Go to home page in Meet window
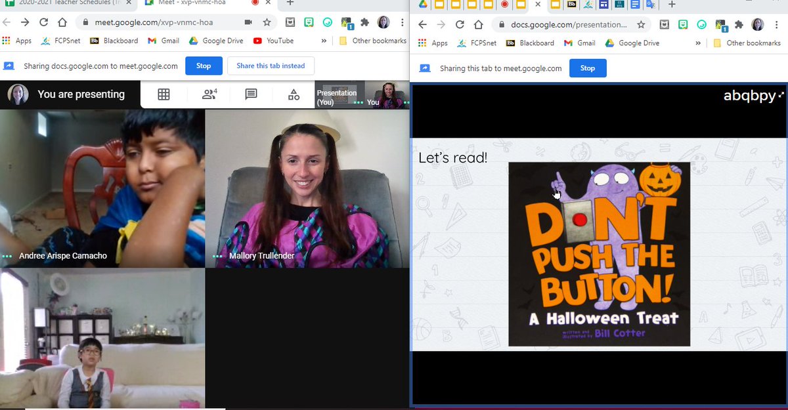This screenshot has width=788, height=410. [63, 22]
